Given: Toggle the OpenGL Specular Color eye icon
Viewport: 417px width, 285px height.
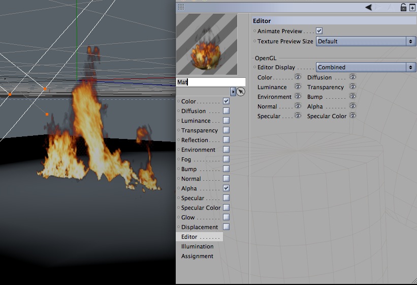Looking at the screenshot, I should 352,116.
